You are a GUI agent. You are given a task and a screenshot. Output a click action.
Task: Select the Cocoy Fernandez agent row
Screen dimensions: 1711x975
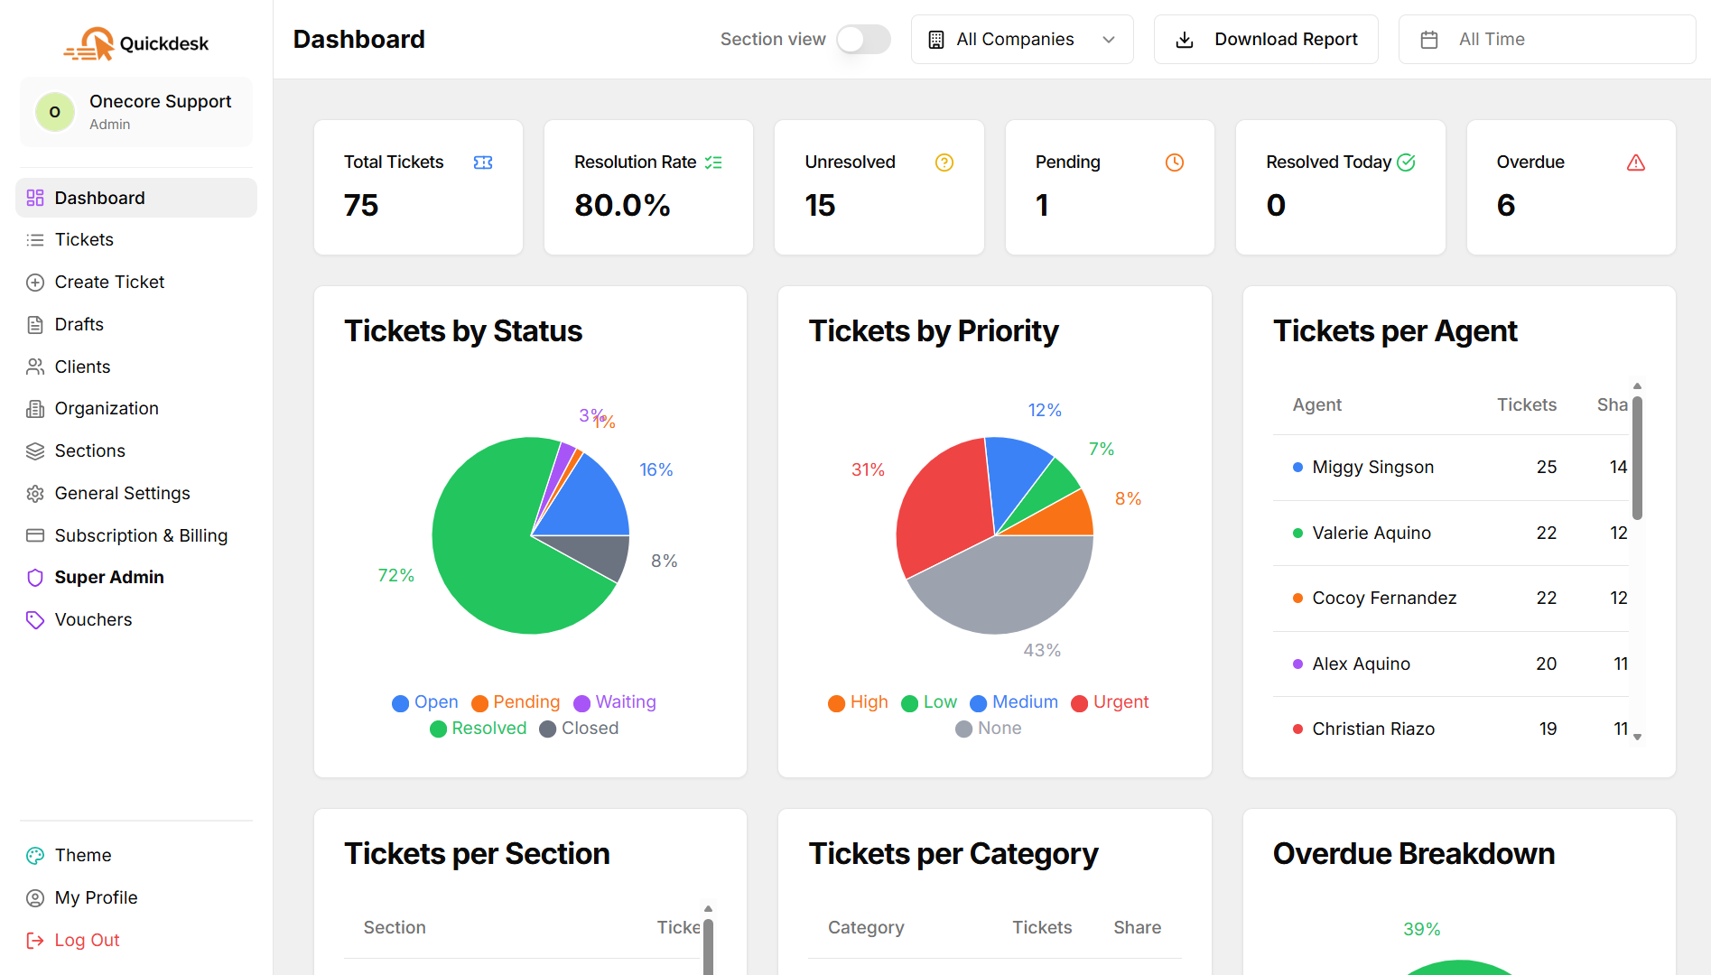(1451, 599)
